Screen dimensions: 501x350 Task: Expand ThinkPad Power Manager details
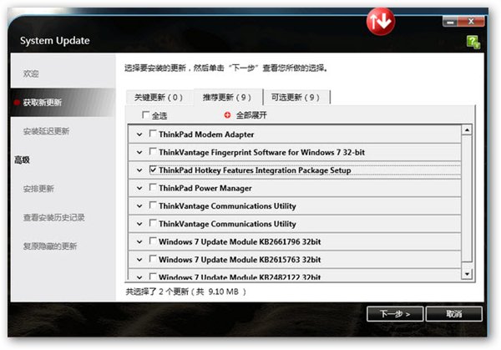139,188
